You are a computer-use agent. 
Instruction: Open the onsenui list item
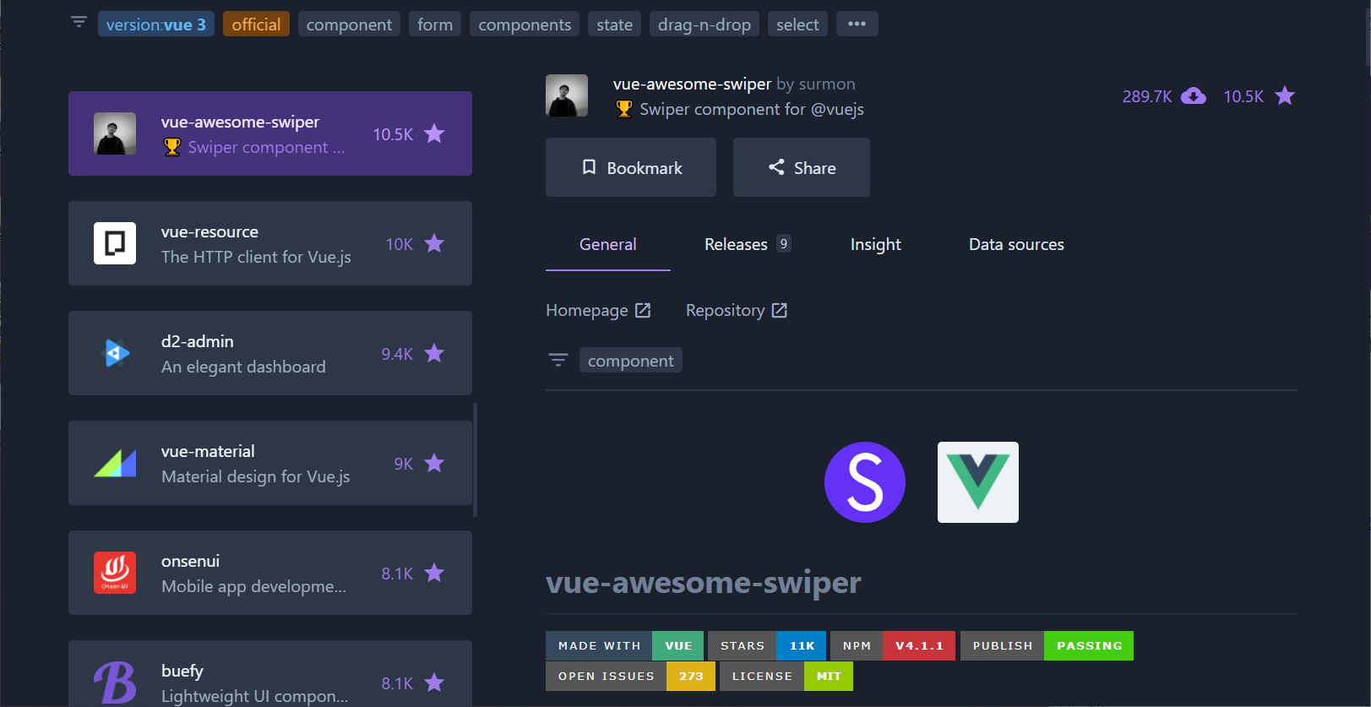coord(270,573)
